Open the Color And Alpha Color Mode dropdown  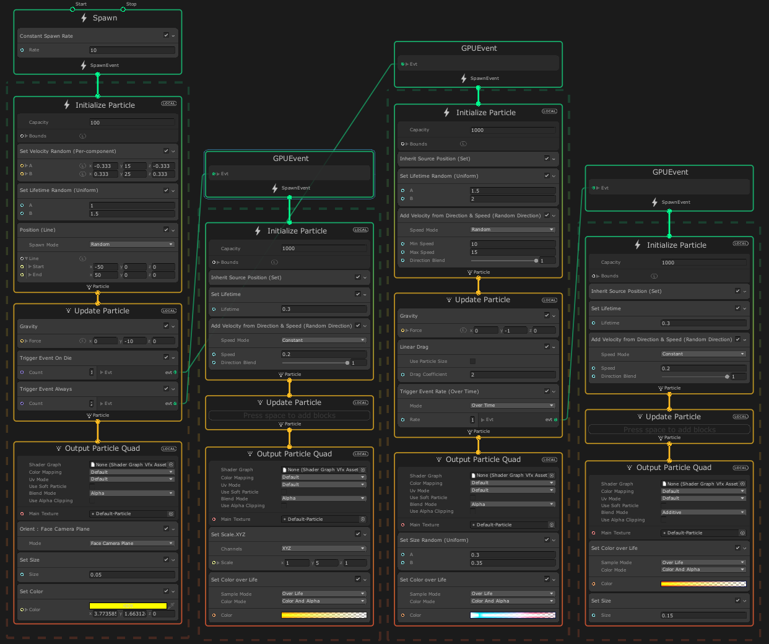[323, 601]
